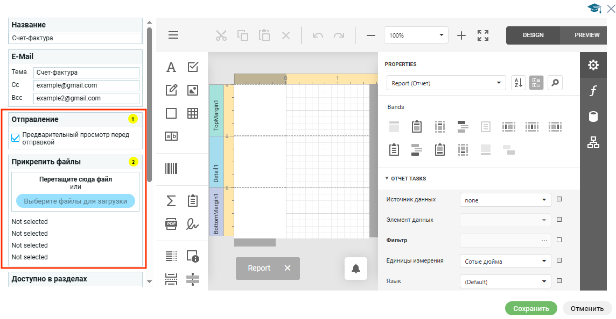The image size is (616, 319).
Task: Open the Expressions (f) panel
Action: 593,91
